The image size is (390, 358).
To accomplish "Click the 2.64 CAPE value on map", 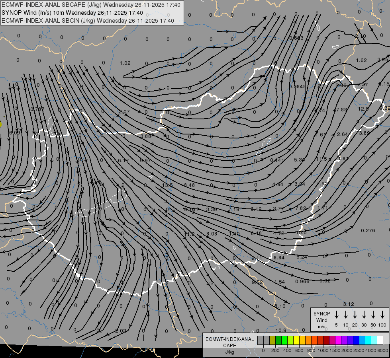I will tap(342, 134).
